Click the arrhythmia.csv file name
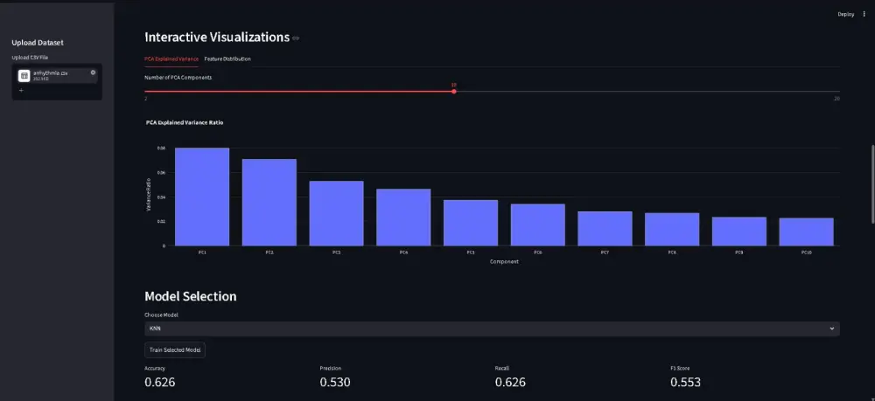 [50, 73]
